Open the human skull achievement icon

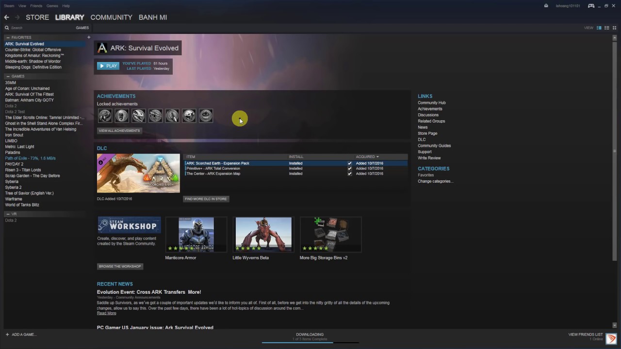coord(122,115)
